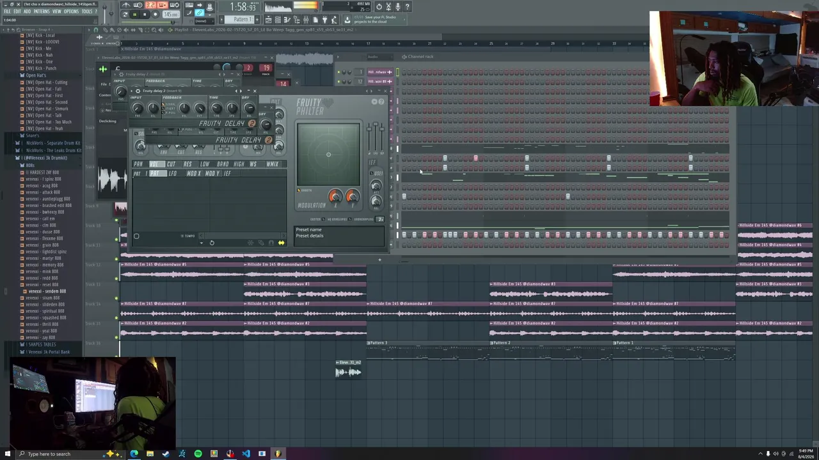The width and height of the screenshot is (819, 460).
Task: Open the snap (none) dropdown in the top toolbar
Action: pyautogui.click(x=204, y=21)
